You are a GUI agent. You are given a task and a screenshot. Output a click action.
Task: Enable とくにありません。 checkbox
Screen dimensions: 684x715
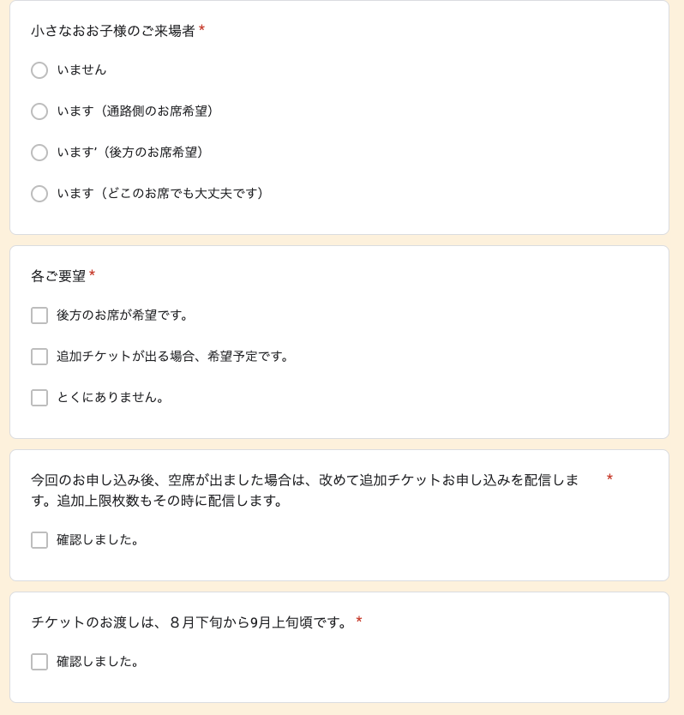point(39,398)
